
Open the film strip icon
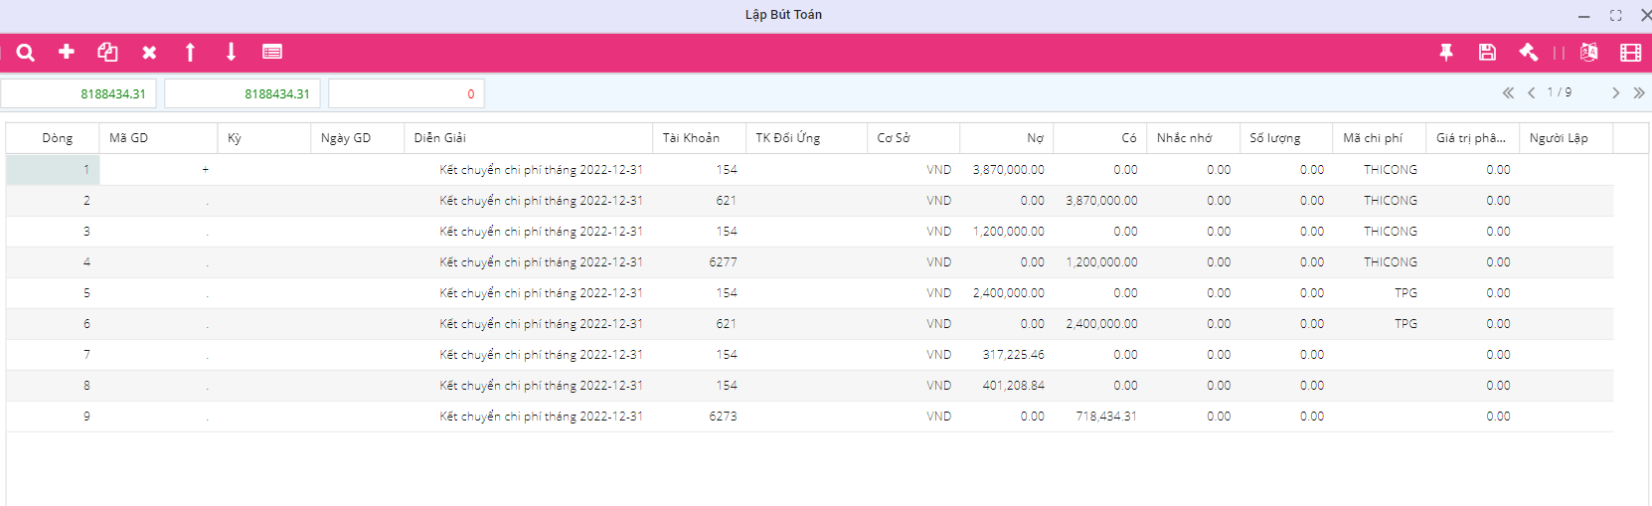pos(1630,53)
